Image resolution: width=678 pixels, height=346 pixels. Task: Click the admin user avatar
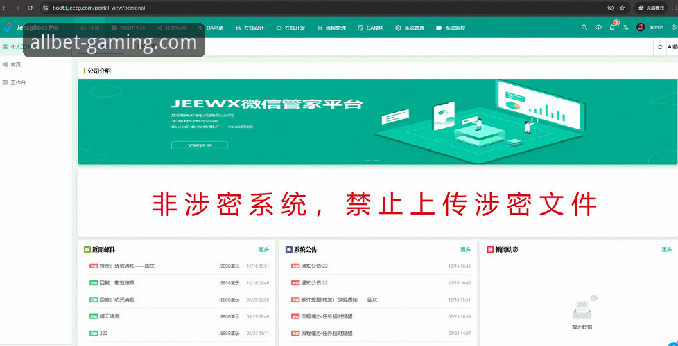pos(641,27)
